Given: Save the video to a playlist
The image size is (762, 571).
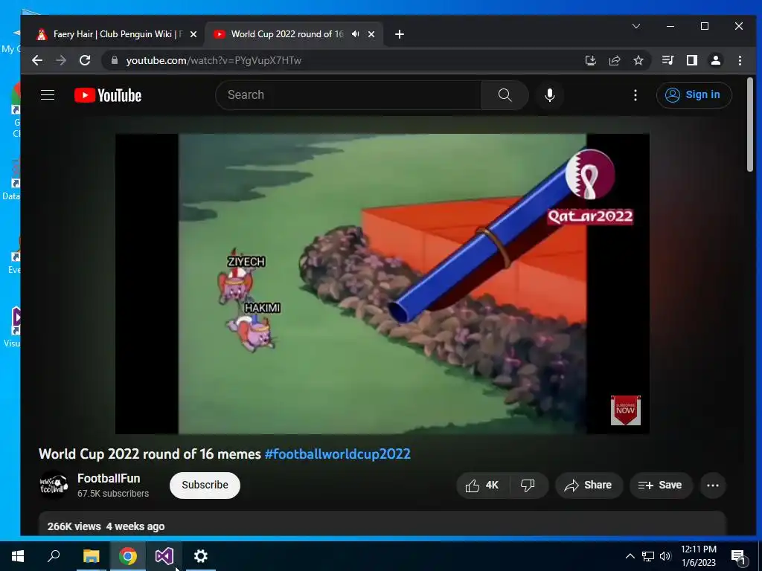Looking at the screenshot, I should click(x=661, y=485).
